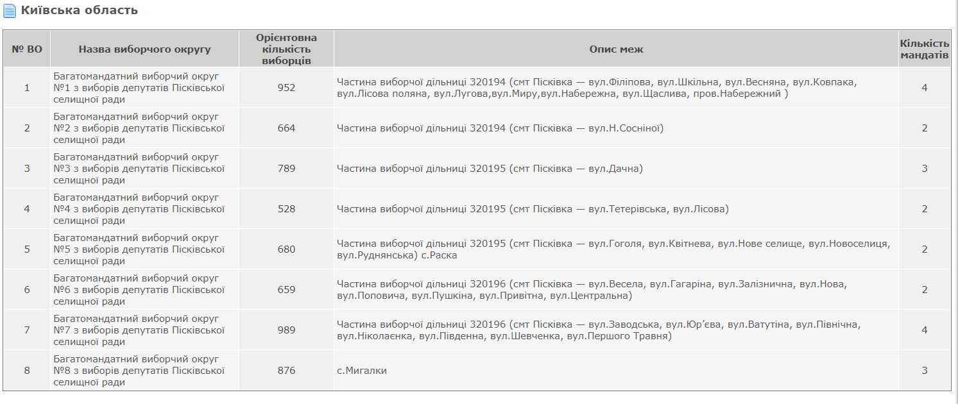Click the Опис меж column header

(x=616, y=49)
